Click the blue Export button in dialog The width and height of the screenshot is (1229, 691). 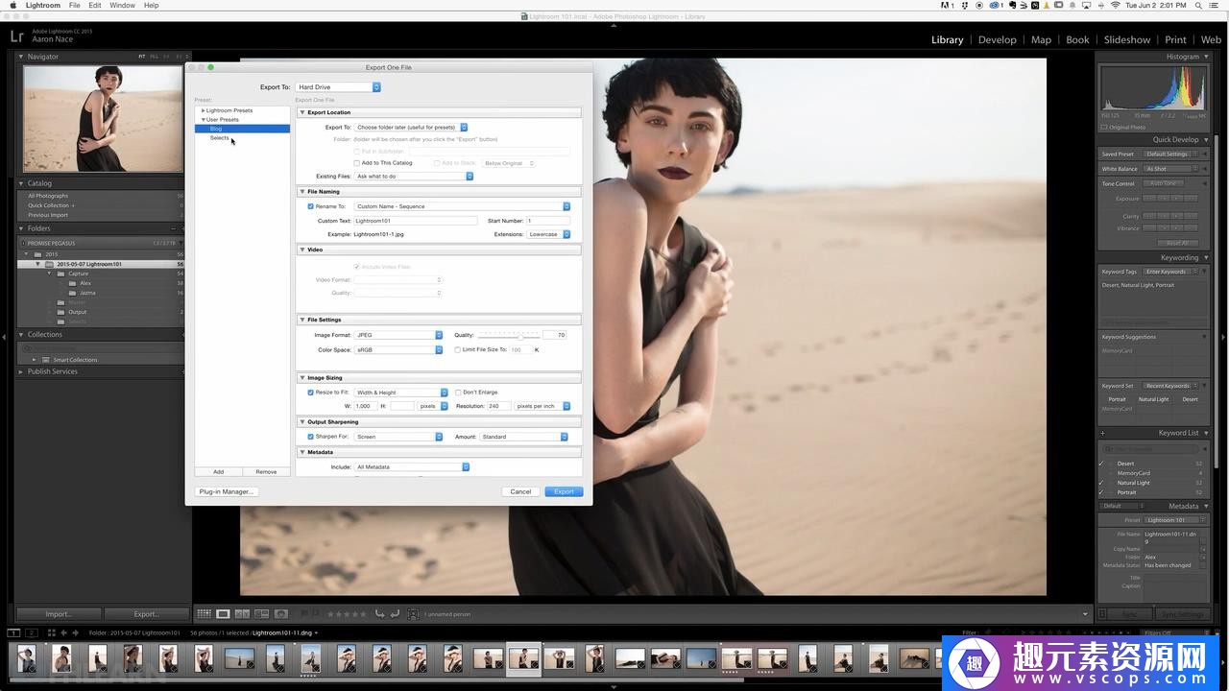564,491
